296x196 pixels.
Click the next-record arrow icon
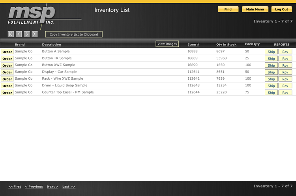point(26,34)
